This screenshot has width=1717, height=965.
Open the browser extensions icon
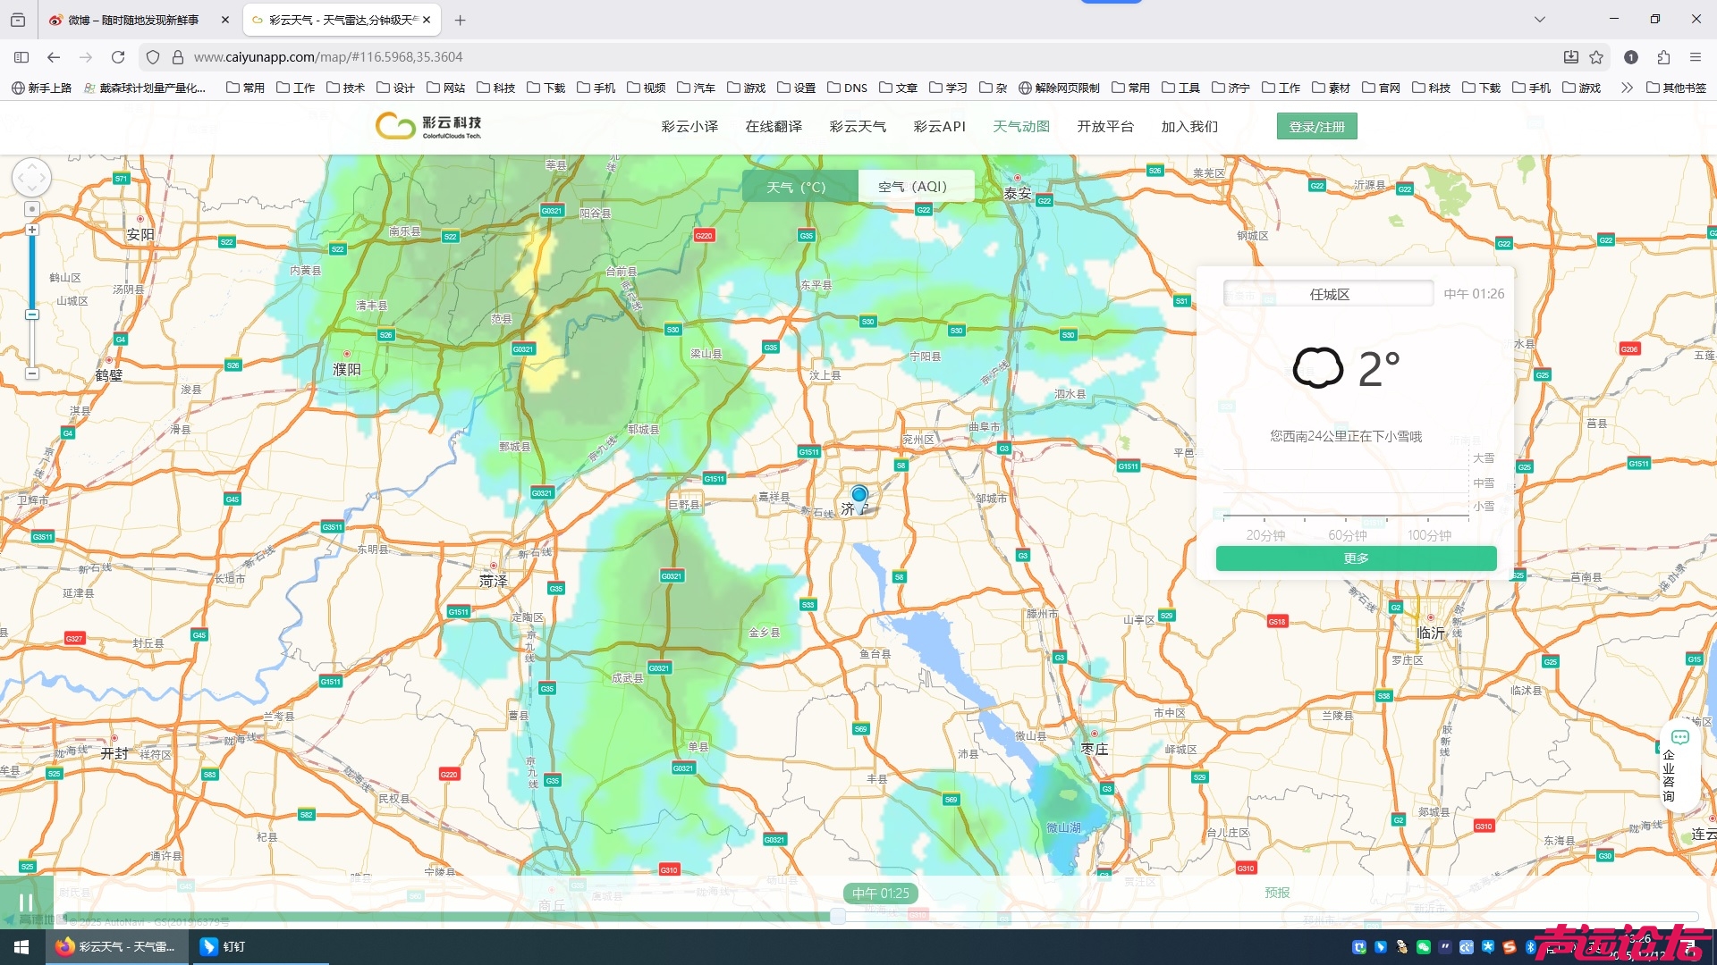[x=1663, y=57]
